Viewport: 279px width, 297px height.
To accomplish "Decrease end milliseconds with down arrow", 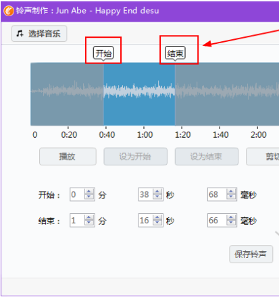I will (231, 223).
